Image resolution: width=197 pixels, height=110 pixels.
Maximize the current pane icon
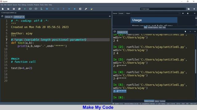[80, 9]
